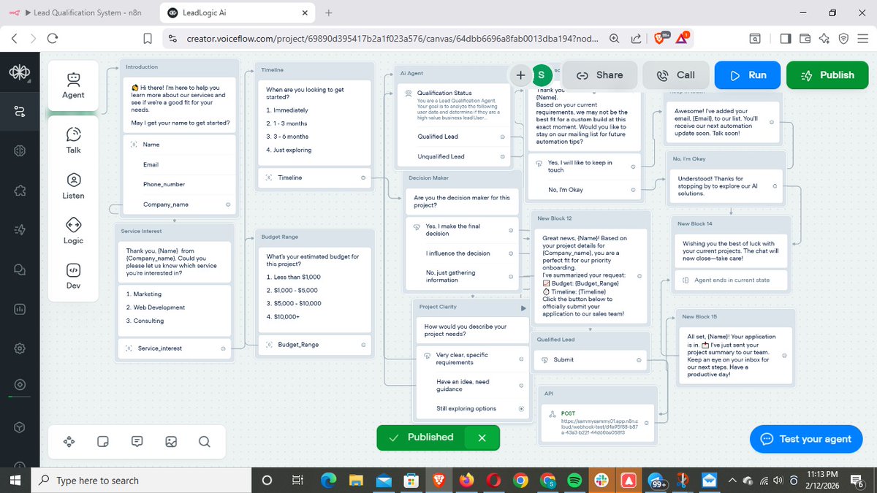Dismiss the Published notification
877x493 pixels.
[x=482, y=437]
